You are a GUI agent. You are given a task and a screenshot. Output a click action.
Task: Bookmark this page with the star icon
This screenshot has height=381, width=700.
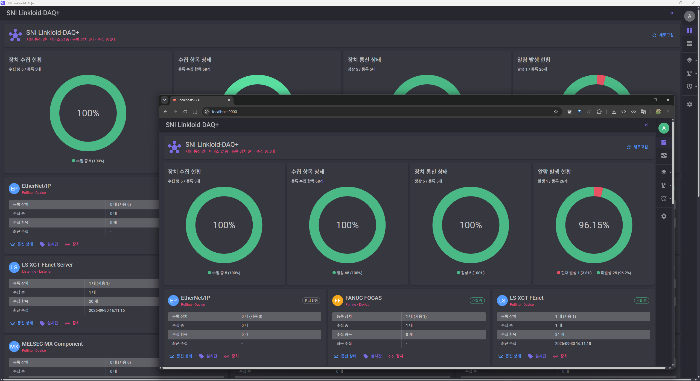coord(556,112)
